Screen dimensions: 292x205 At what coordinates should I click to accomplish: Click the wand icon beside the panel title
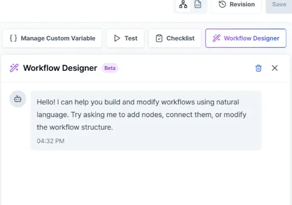click(x=14, y=68)
